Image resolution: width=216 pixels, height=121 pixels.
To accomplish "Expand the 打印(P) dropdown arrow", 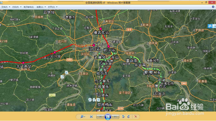I will click(21, 7).
